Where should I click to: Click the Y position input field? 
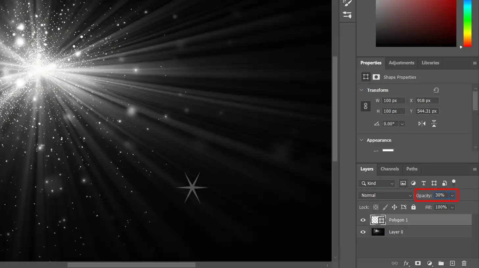(x=427, y=111)
